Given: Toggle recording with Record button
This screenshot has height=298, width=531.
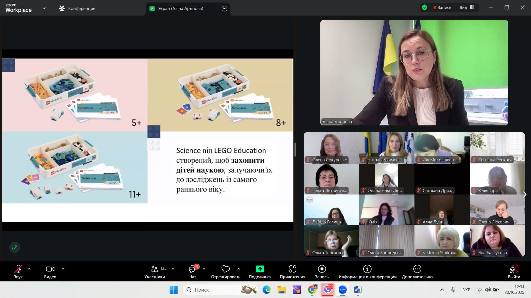Looking at the screenshot, I should pos(322,269).
